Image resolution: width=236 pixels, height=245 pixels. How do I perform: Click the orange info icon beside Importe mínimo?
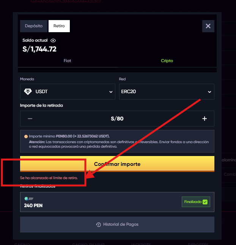pos(26,136)
